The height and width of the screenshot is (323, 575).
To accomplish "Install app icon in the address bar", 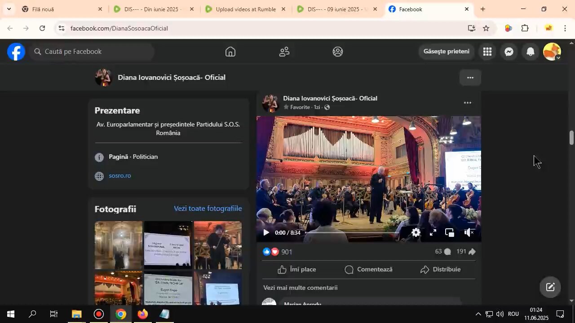I will tap(471, 28).
